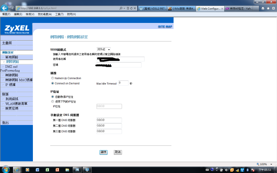Image resolution: width=277 pixels, height=173 pixels.
Task: Open the 工具(T) menu
Action: pos(59,14)
